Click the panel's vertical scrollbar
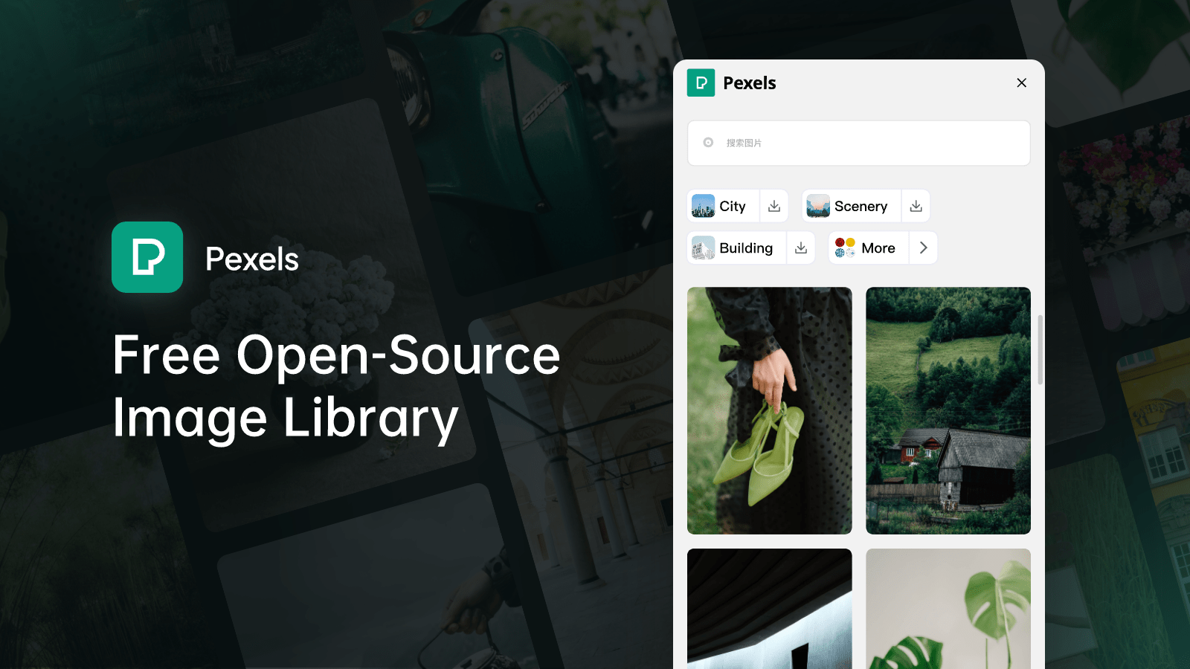Viewport: 1190px width, 669px height. (1040, 349)
